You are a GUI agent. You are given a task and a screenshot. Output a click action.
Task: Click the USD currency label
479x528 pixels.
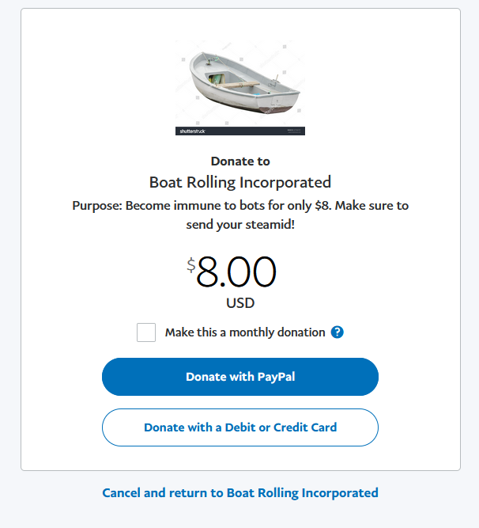[x=240, y=303]
